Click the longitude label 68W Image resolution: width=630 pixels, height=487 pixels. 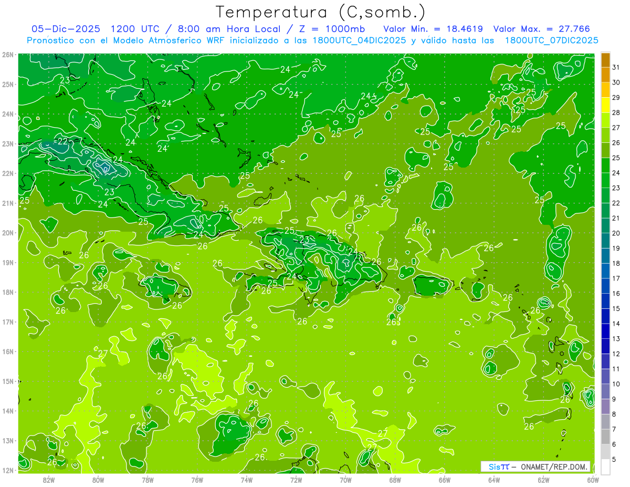pyautogui.click(x=395, y=480)
